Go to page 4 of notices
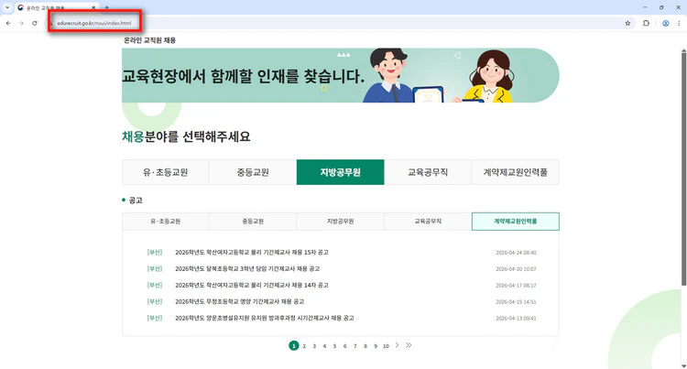This screenshot has height=369, width=687. coord(324,346)
